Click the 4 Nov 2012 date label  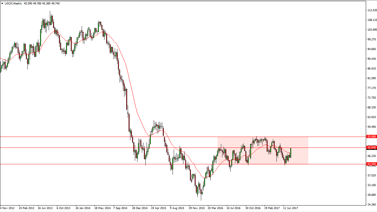7,208
